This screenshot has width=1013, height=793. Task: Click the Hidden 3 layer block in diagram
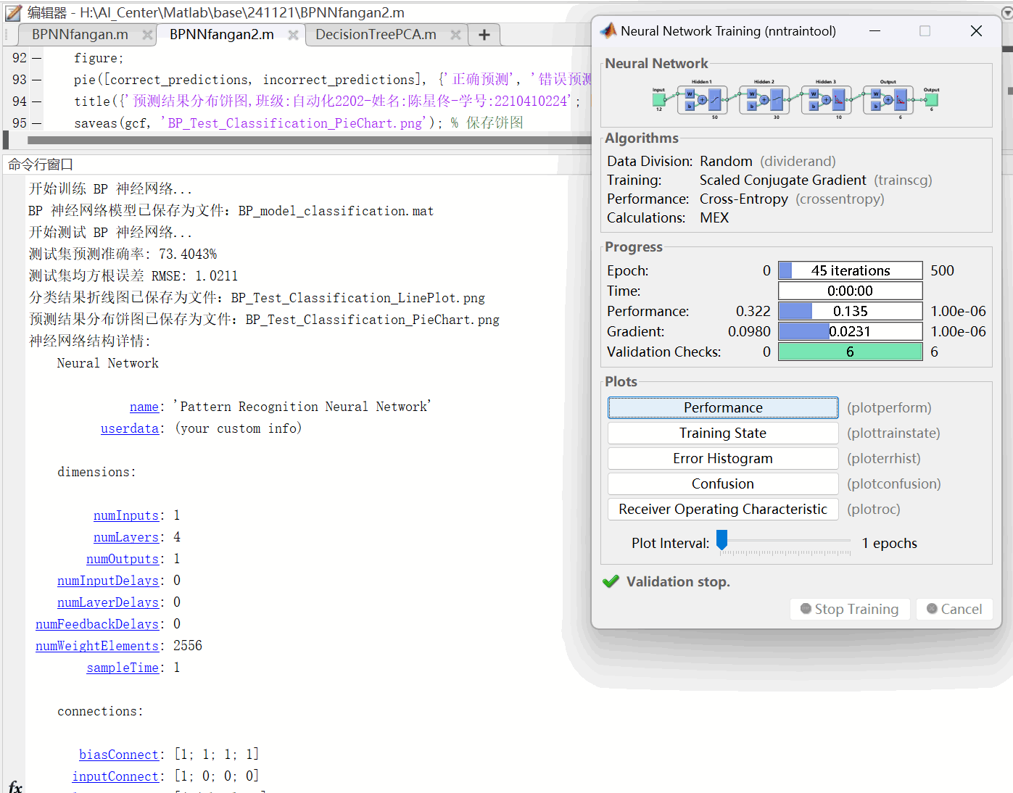[826, 99]
